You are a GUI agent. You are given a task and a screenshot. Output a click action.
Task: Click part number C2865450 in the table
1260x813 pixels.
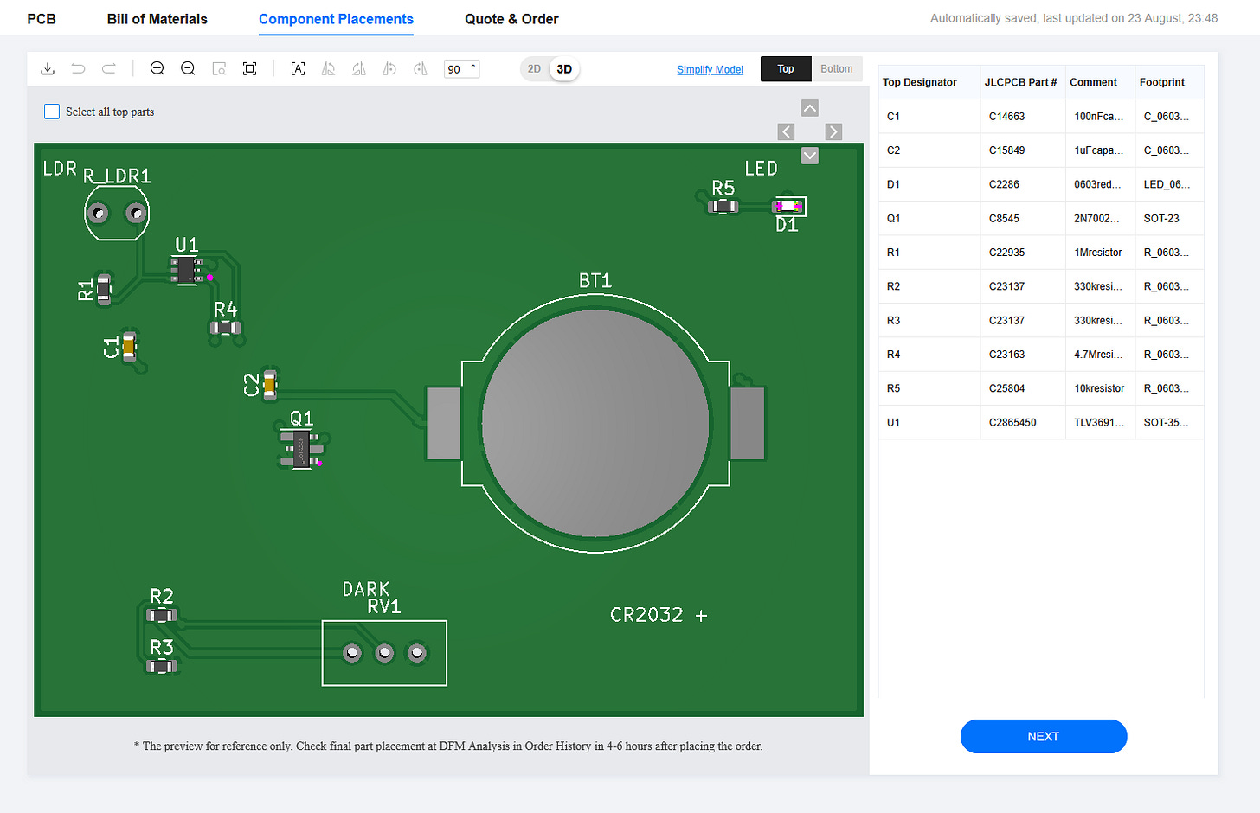pyautogui.click(x=1012, y=423)
